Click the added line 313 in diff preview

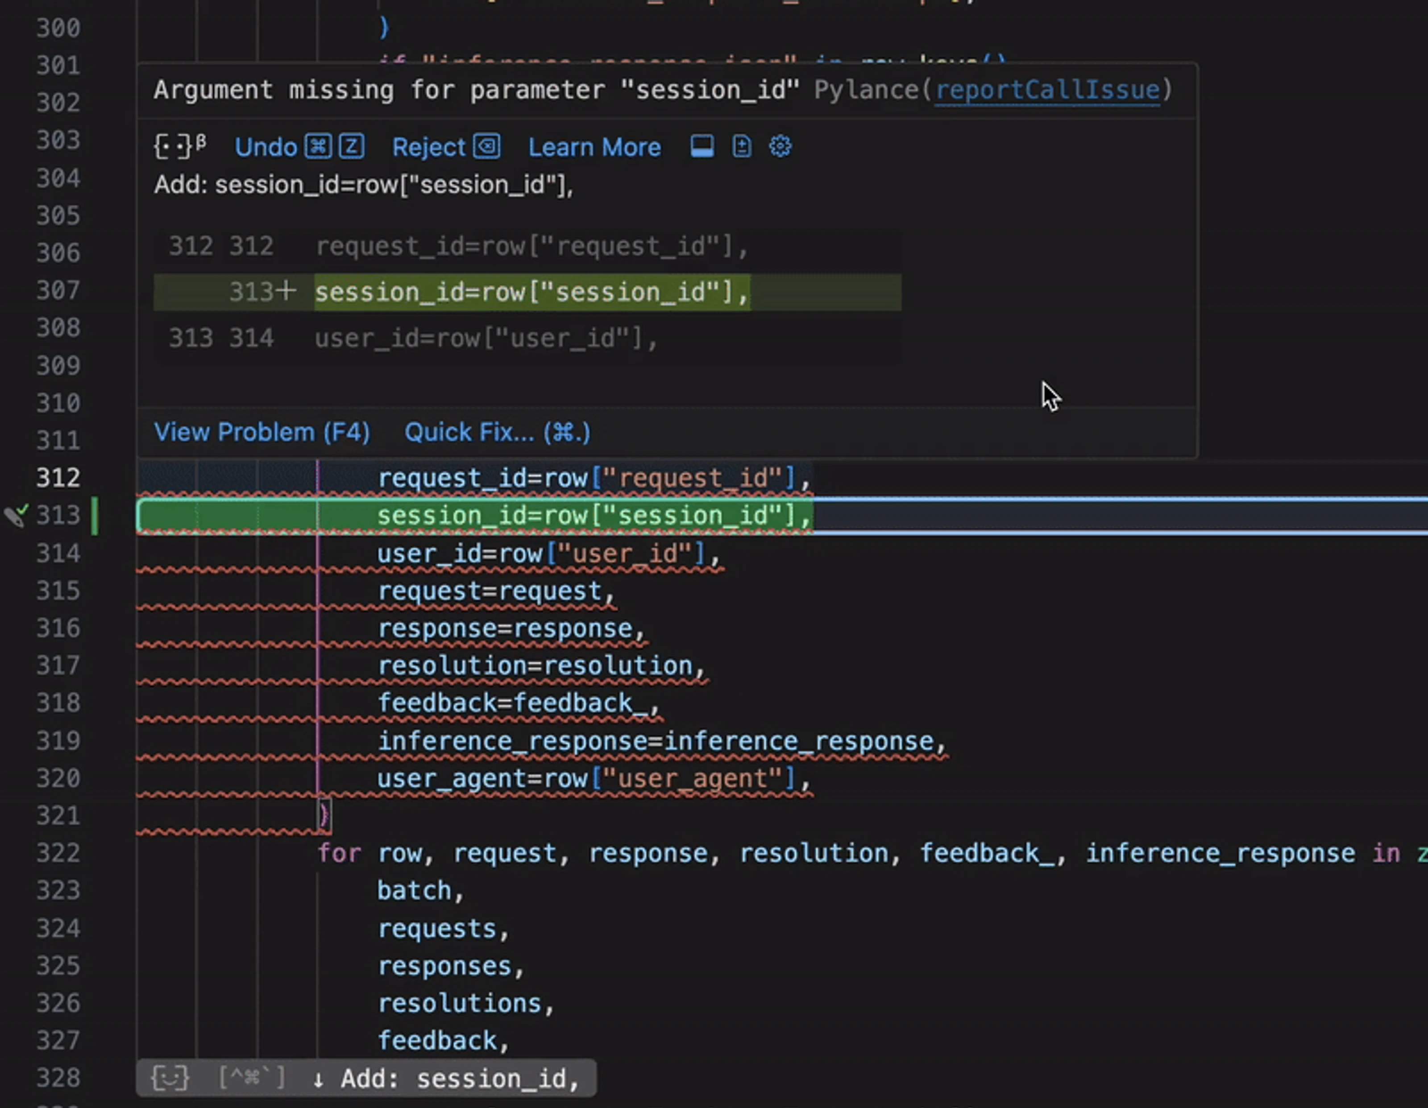click(531, 292)
